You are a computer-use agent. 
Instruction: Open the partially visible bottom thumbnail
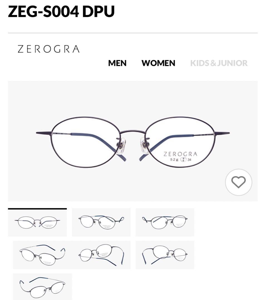[x=42, y=287]
